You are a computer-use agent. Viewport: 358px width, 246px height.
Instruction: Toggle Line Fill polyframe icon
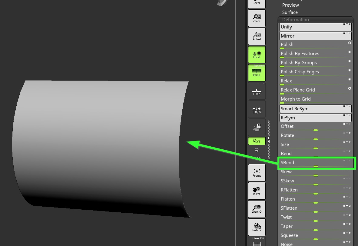(x=257, y=241)
